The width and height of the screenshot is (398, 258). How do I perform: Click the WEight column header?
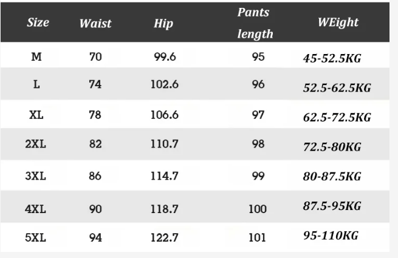click(338, 22)
